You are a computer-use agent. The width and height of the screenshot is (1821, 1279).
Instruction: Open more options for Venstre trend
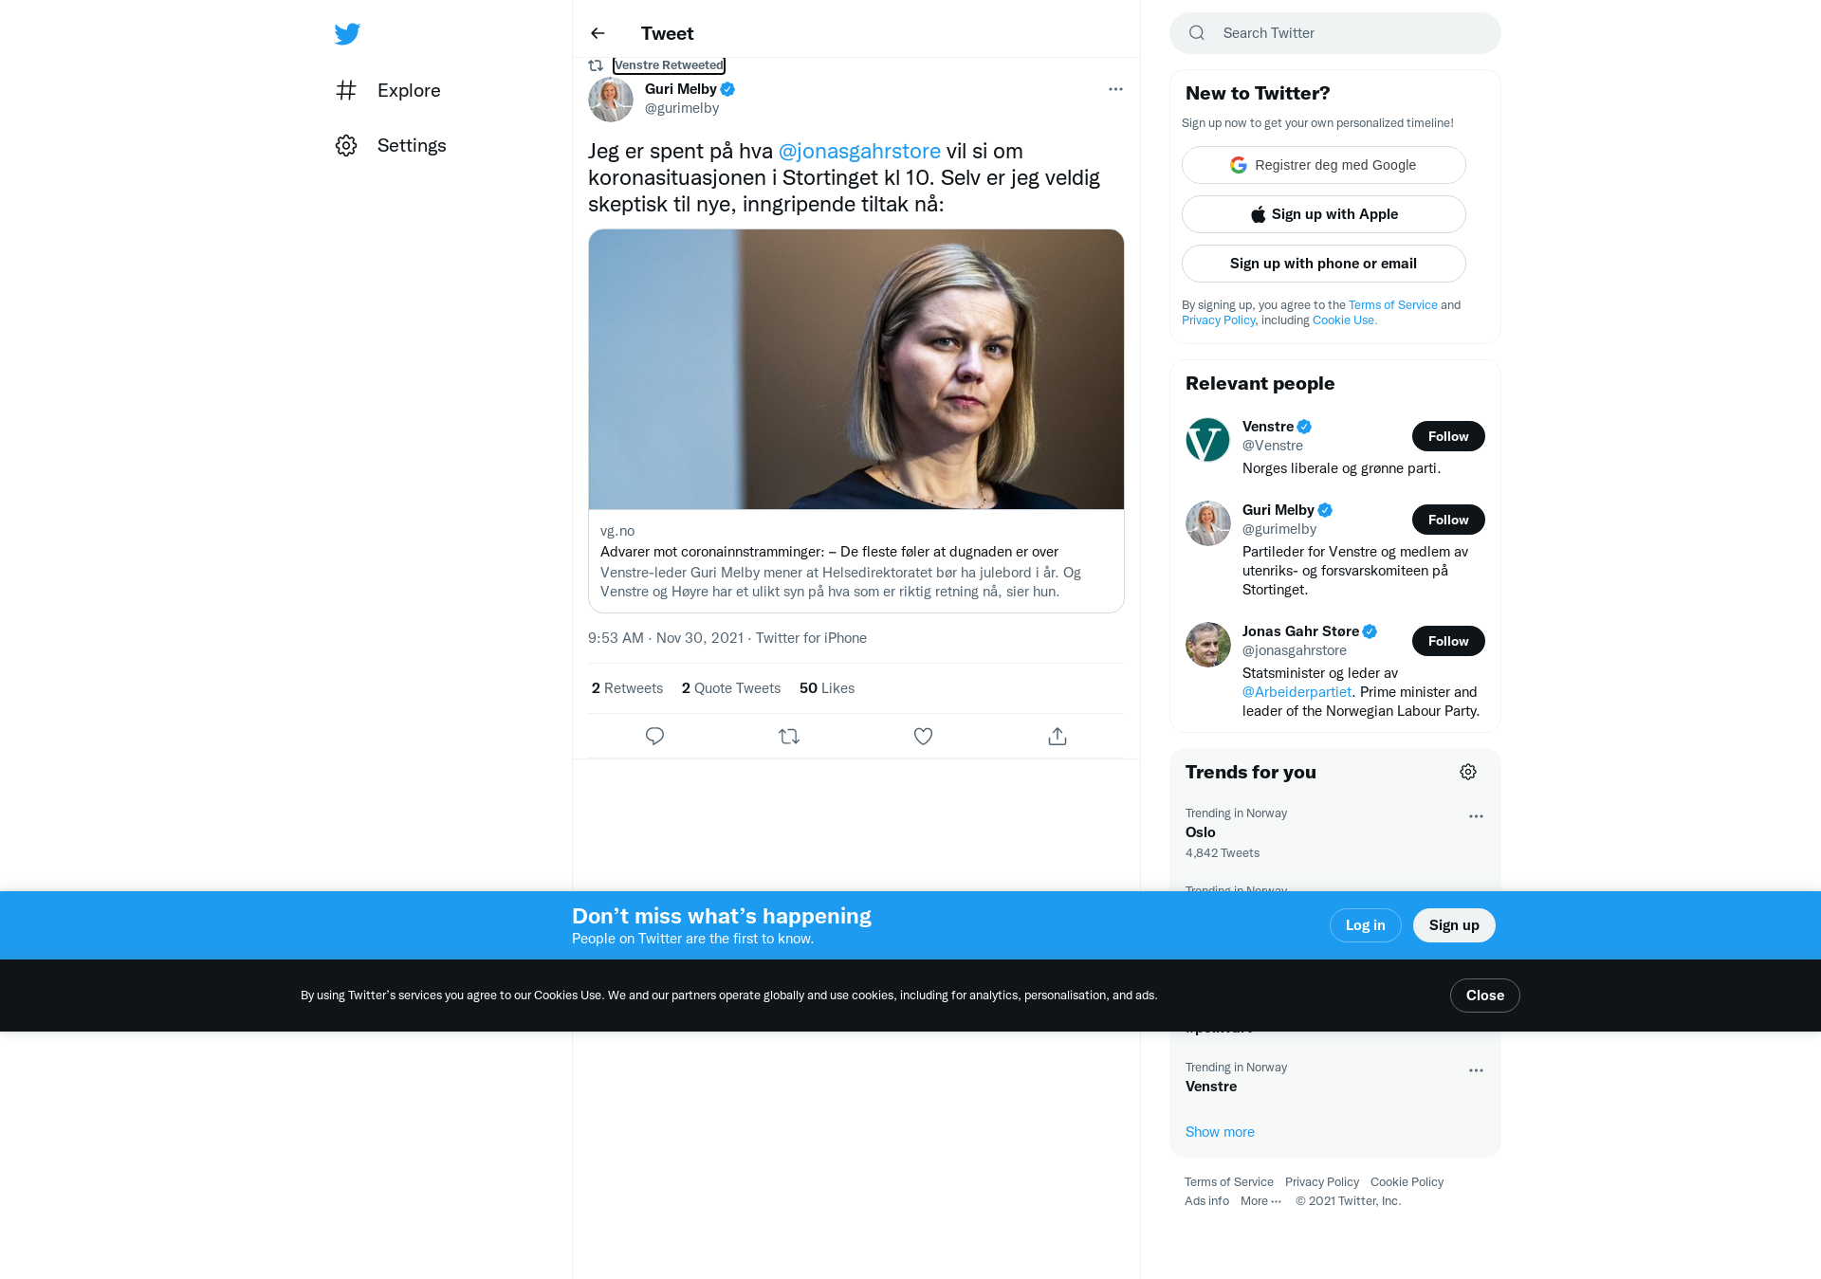click(x=1476, y=1070)
